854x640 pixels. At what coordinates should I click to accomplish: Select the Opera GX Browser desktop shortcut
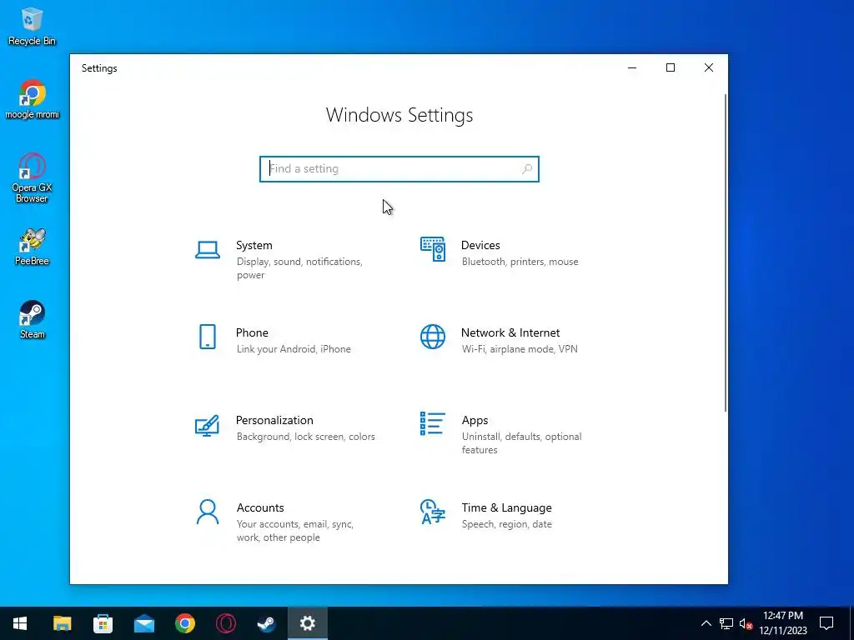click(x=32, y=178)
